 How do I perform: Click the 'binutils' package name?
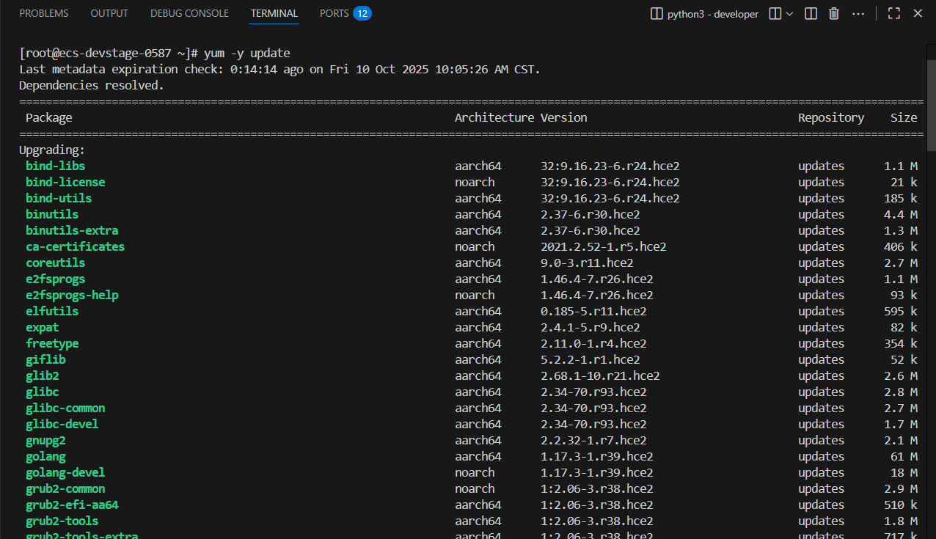point(52,214)
